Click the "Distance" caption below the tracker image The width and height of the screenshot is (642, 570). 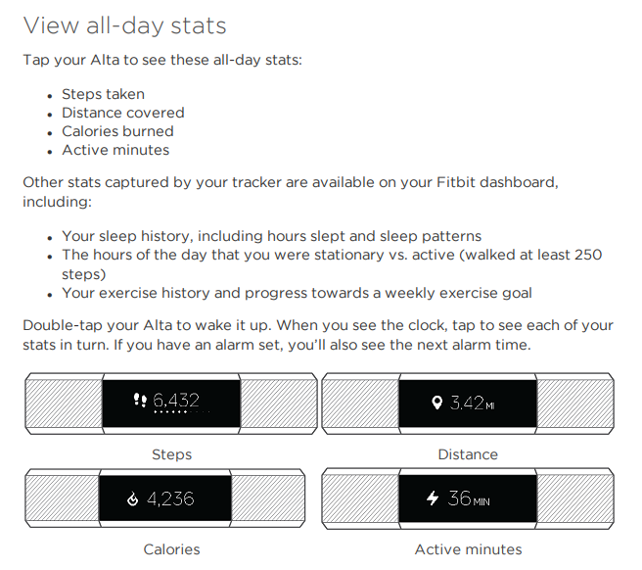pos(468,454)
